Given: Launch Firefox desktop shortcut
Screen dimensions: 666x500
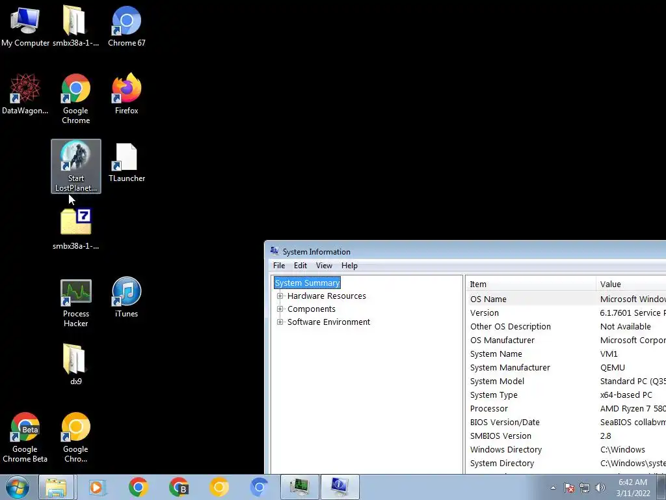Looking at the screenshot, I should click(127, 94).
